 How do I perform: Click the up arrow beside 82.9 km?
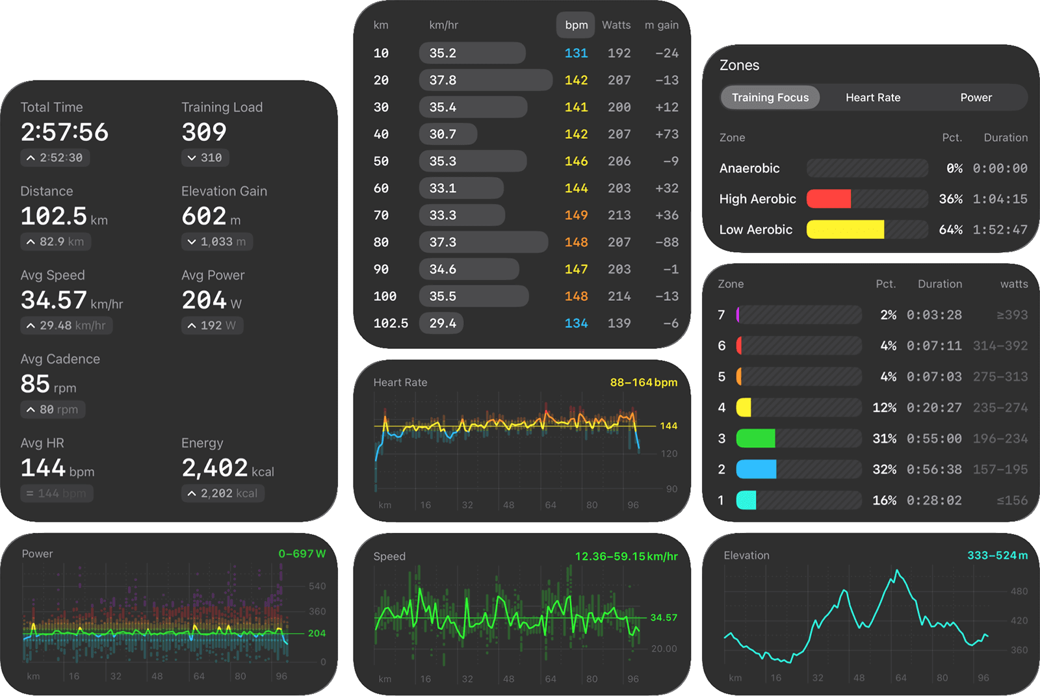coord(31,241)
